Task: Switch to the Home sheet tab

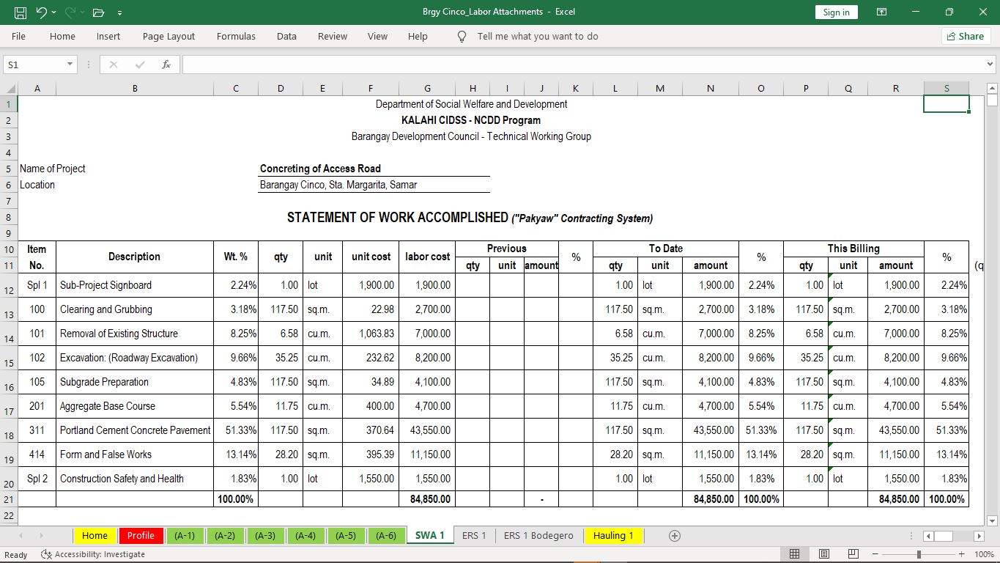Action: (95, 536)
